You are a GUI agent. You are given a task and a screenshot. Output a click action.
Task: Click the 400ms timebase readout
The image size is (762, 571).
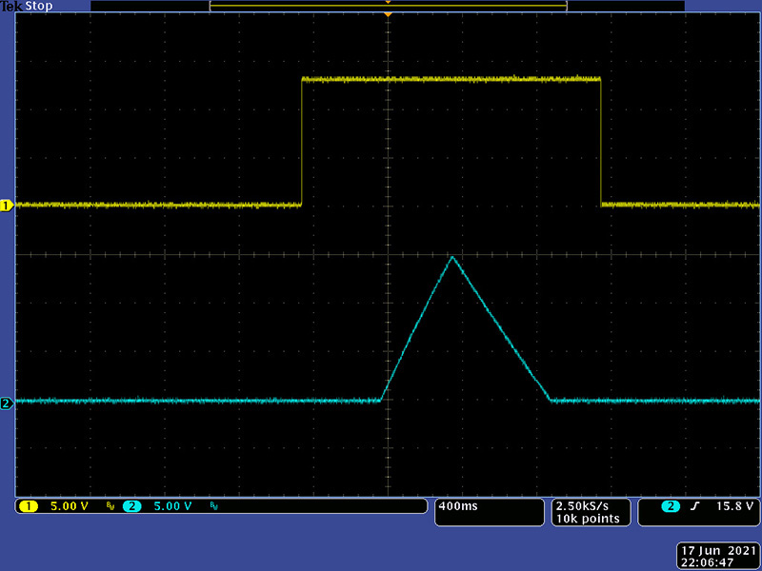pyautogui.click(x=457, y=506)
